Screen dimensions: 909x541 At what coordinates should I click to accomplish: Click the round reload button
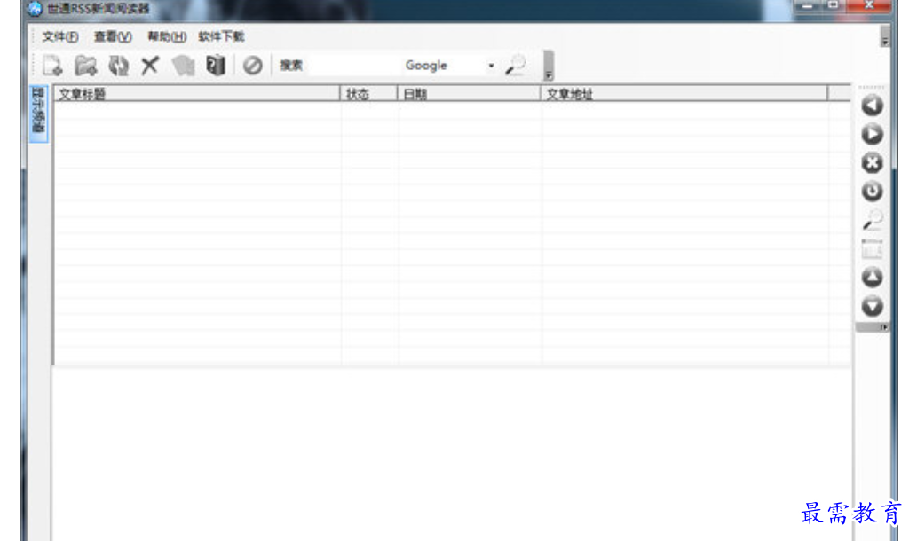872,192
